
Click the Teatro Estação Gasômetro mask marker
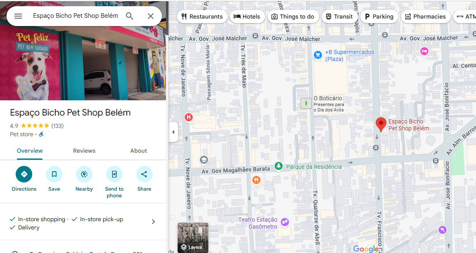[x=284, y=222]
